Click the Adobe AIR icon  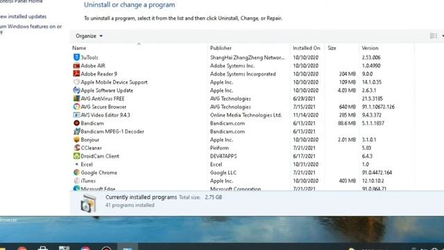76,65
